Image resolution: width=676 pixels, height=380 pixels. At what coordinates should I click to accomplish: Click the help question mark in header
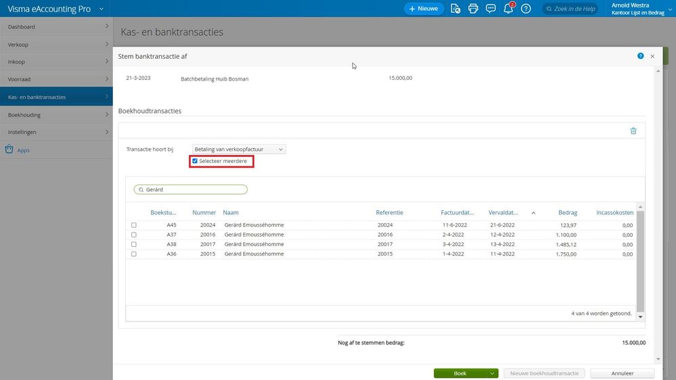(526, 9)
